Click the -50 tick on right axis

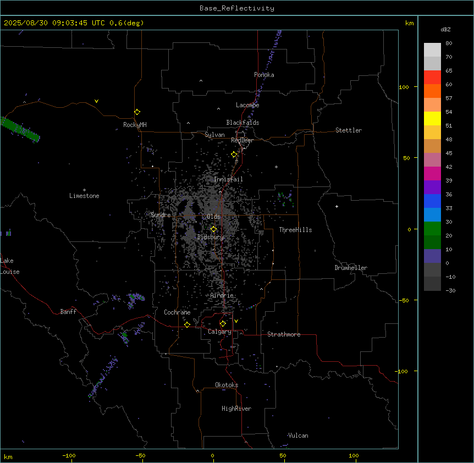404,300
